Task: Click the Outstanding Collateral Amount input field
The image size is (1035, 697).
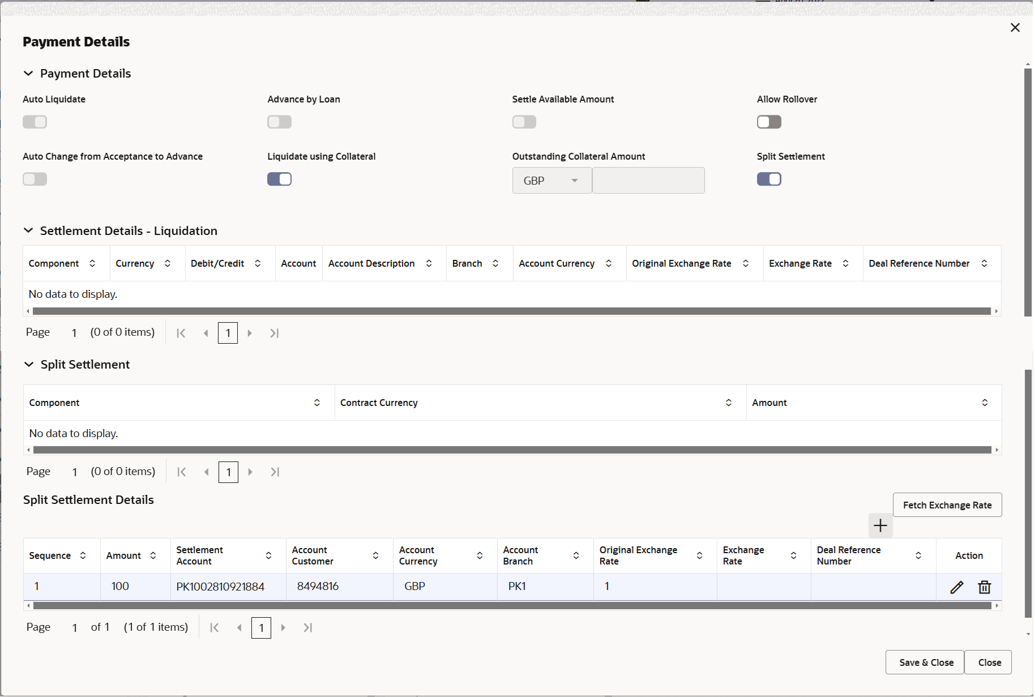Action: (x=648, y=180)
